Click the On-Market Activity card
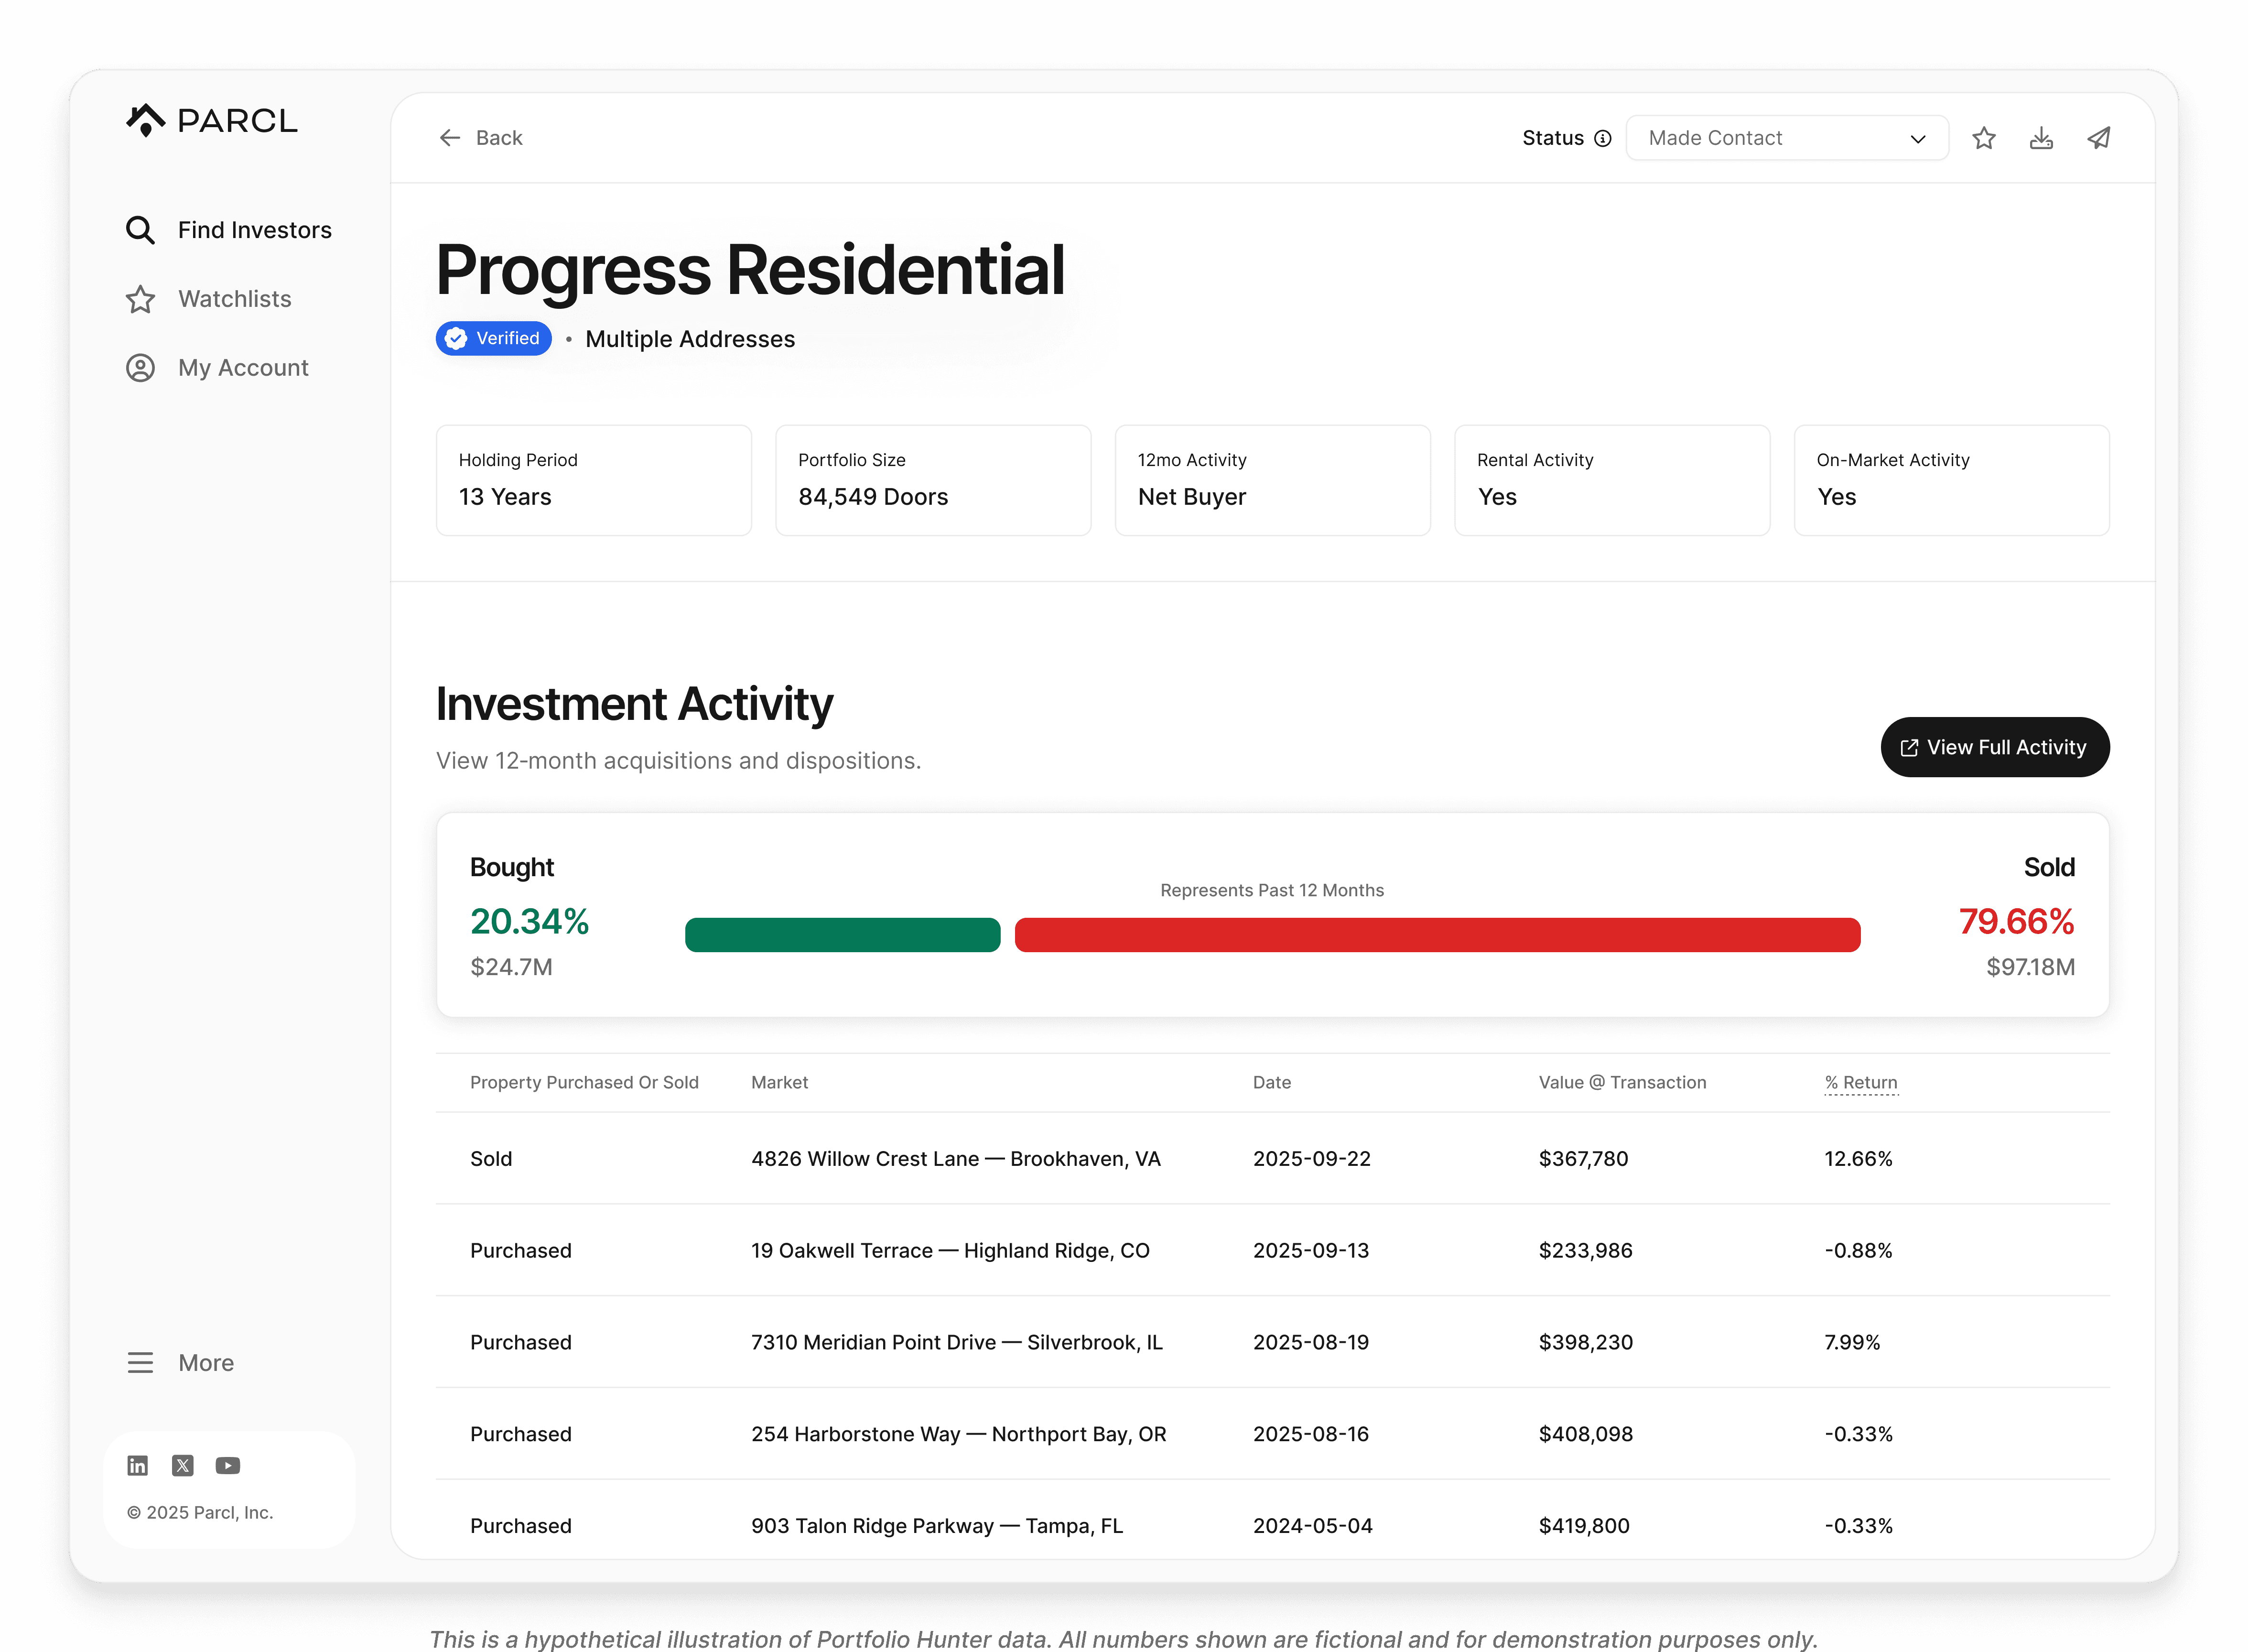The width and height of the screenshot is (2248, 1652). [1952, 480]
